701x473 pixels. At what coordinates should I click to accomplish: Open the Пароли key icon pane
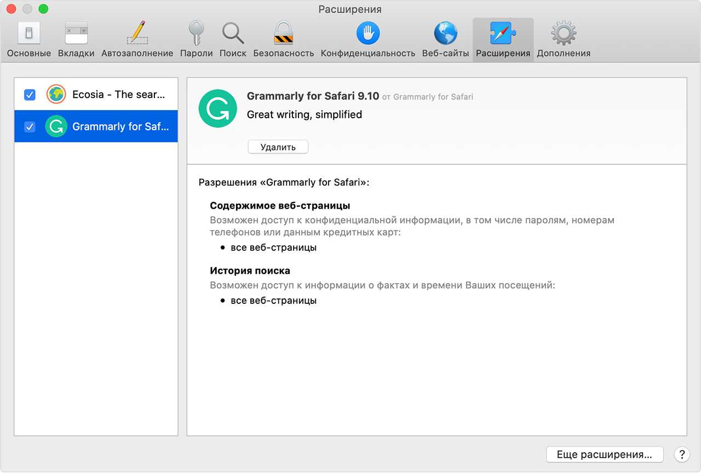click(x=196, y=39)
